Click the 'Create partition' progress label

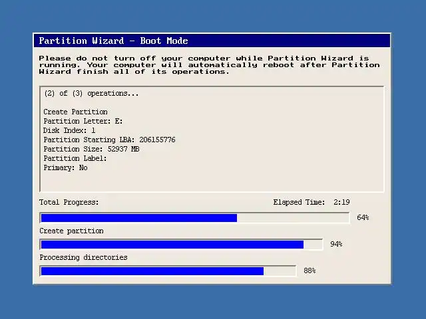[x=71, y=231]
